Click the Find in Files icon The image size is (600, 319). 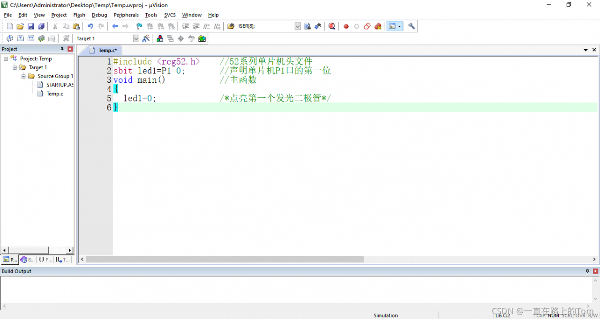231,27
